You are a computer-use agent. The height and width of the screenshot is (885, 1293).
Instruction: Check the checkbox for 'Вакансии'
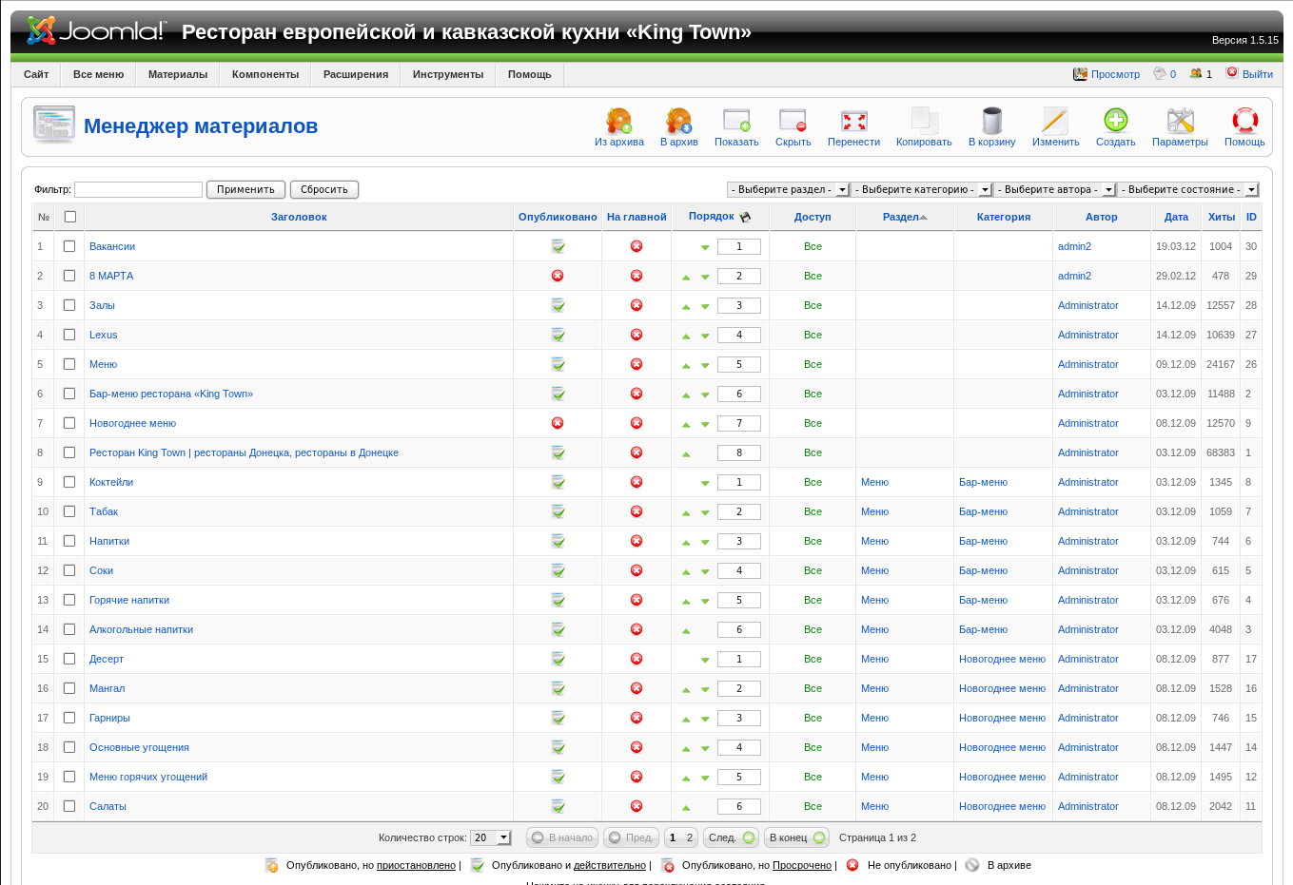pos(69,246)
